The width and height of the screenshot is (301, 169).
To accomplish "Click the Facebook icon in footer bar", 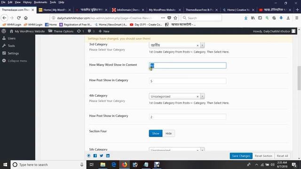I will pyautogui.click(x=95, y=155).
